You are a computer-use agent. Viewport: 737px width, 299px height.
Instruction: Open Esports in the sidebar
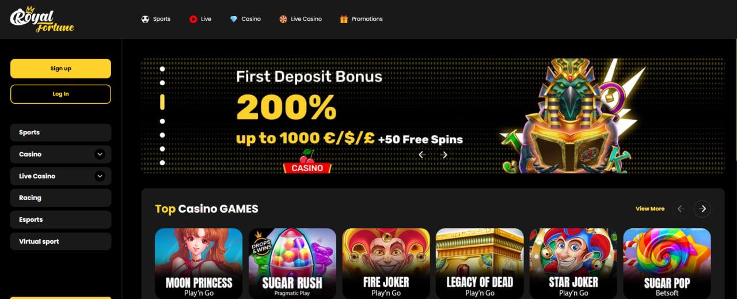point(60,219)
